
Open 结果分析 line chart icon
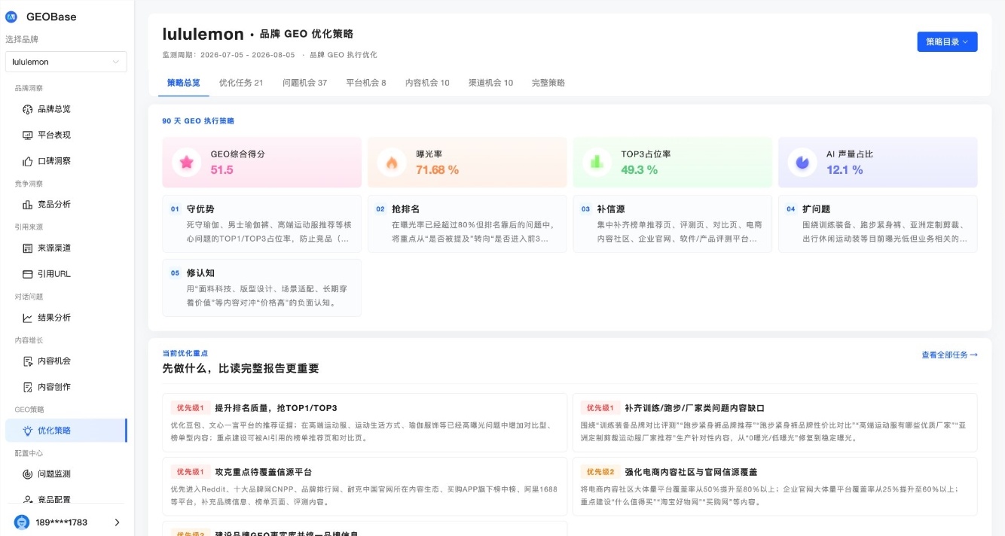pyautogui.click(x=28, y=318)
